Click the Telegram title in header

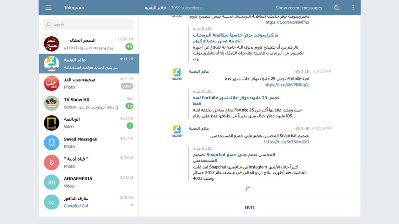pos(74,8)
